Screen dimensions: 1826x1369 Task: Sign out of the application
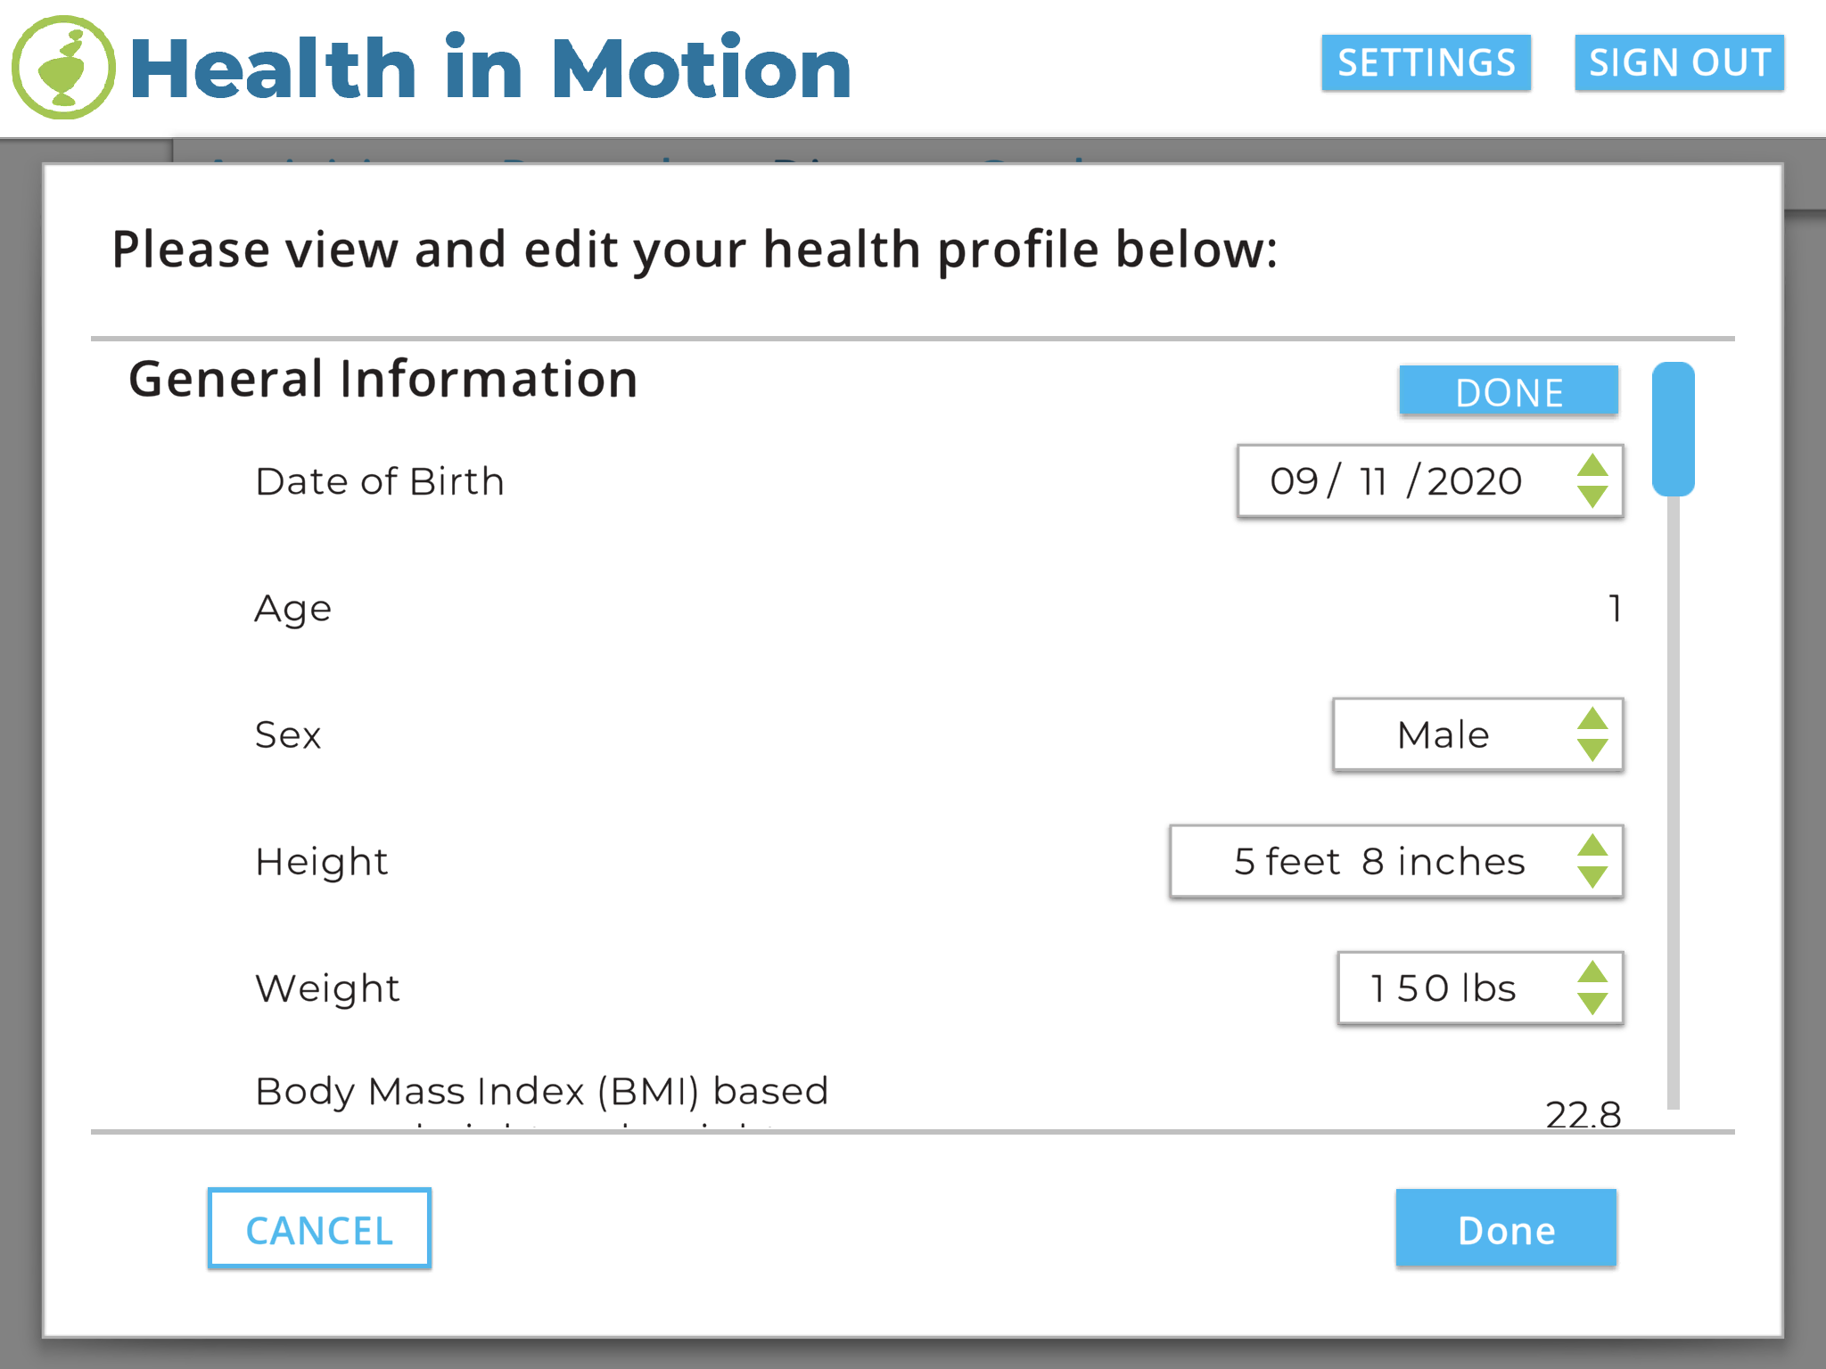[1679, 63]
